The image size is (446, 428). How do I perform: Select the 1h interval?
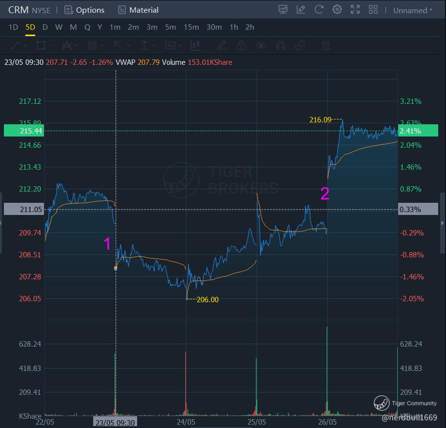point(234,27)
